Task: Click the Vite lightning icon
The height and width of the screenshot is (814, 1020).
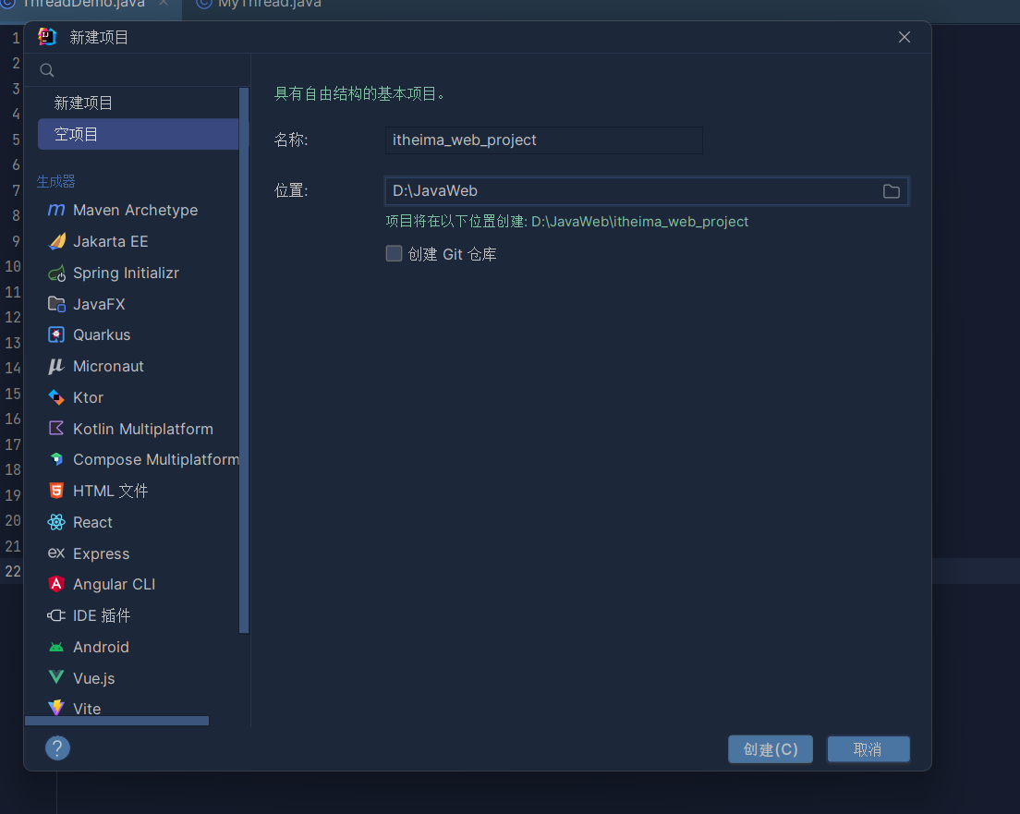Action: click(x=56, y=708)
